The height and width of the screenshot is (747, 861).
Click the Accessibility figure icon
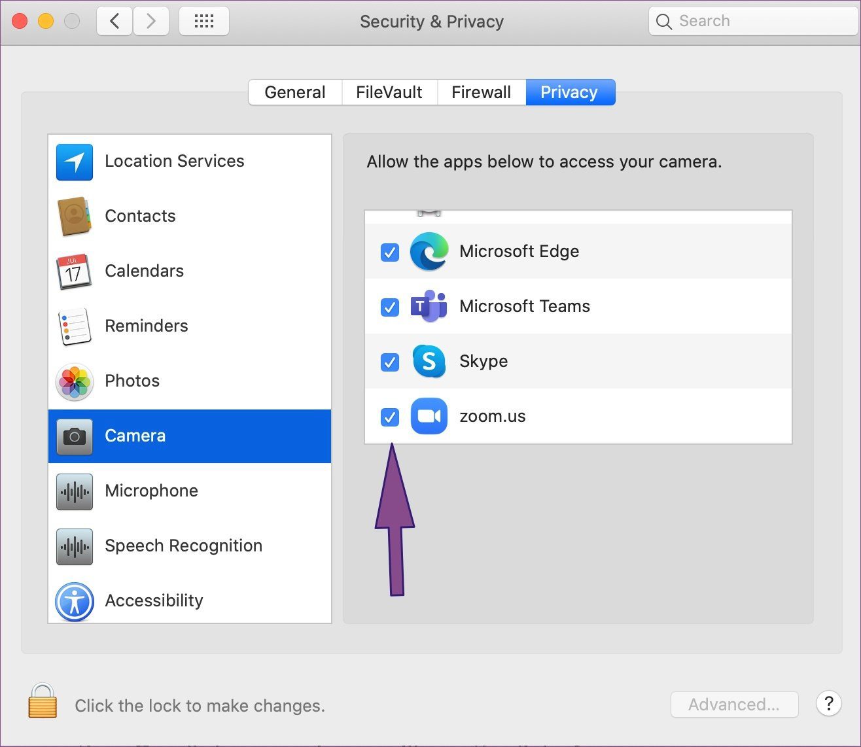74,601
